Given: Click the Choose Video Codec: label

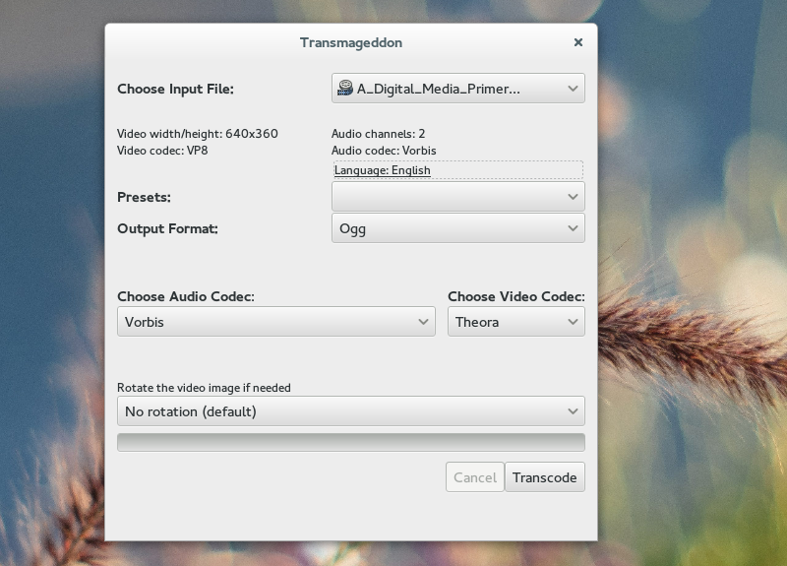Looking at the screenshot, I should [x=515, y=296].
